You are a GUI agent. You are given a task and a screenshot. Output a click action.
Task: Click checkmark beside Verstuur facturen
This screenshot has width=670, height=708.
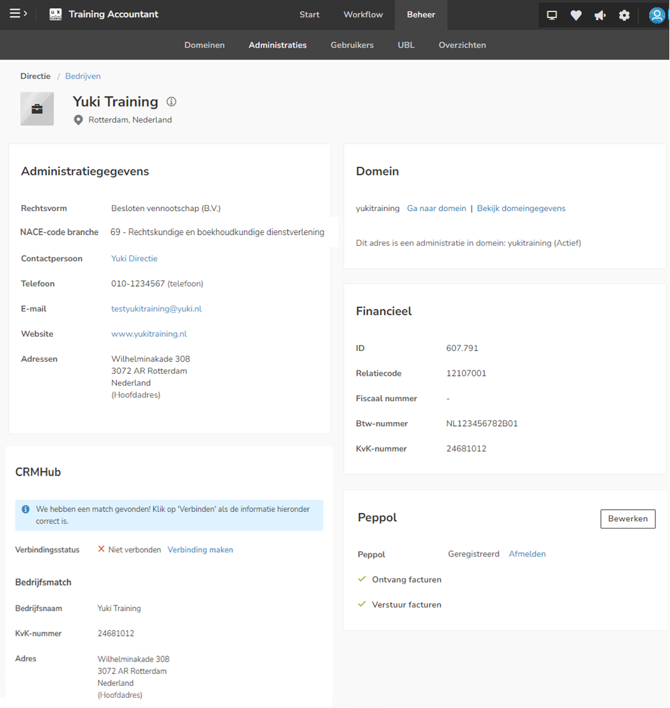[362, 604]
